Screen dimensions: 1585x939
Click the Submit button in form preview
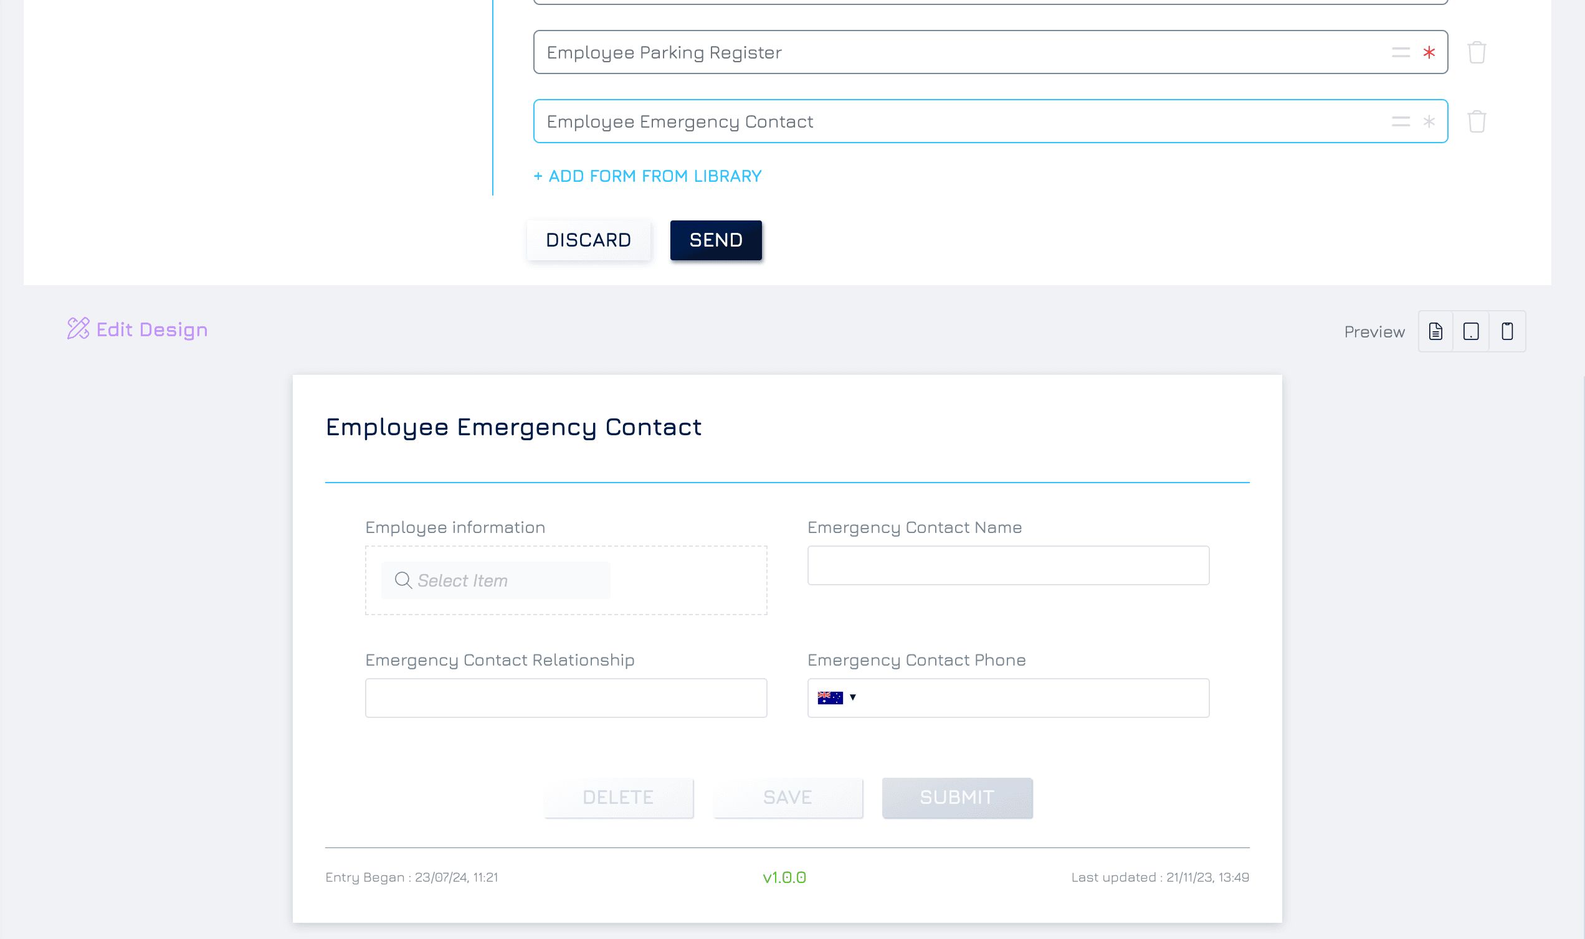pos(957,797)
